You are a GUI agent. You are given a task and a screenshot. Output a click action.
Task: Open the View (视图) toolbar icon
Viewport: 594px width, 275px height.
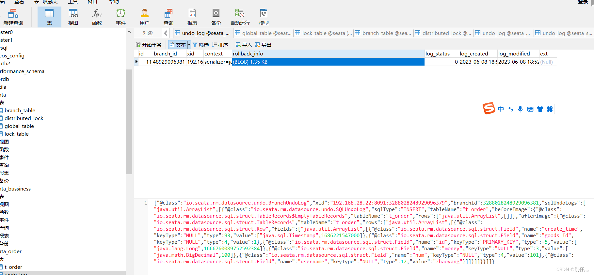click(x=73, y=17)
